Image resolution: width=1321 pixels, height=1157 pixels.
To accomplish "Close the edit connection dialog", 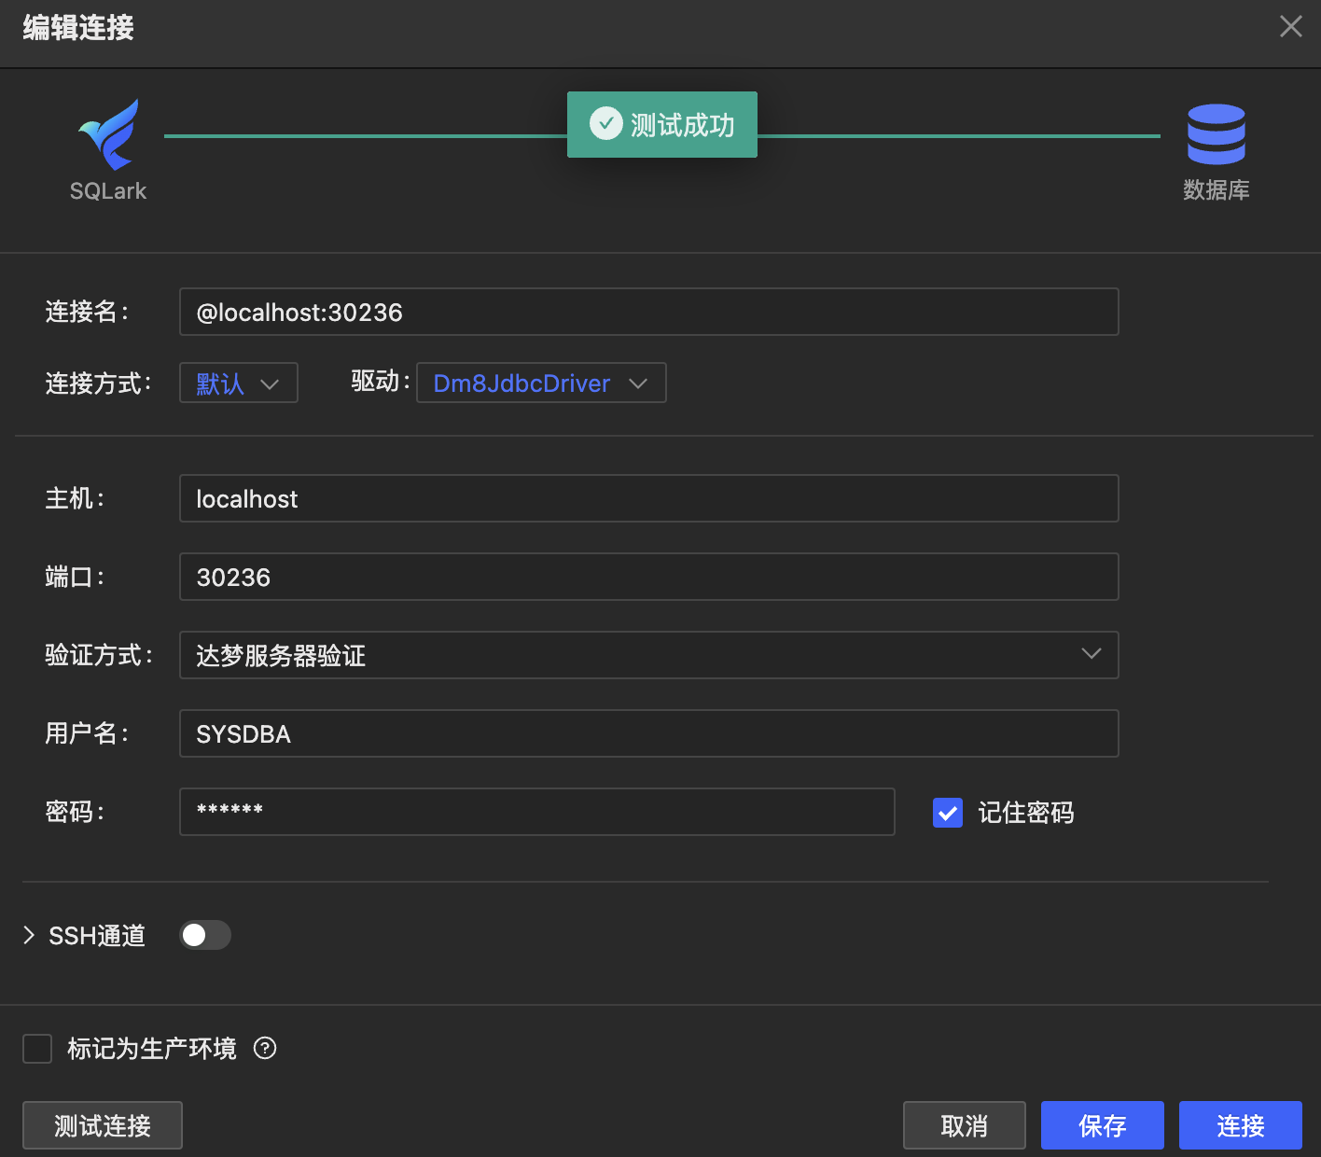I will pyautogui.click(x=1290, y=26).
